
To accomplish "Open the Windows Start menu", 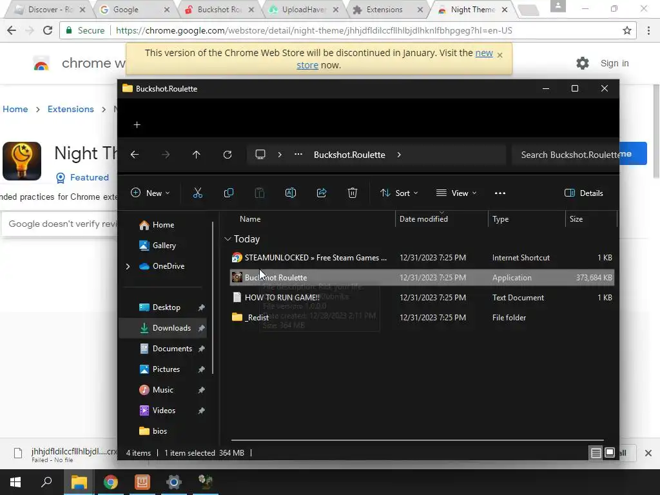I will point(15,482).
